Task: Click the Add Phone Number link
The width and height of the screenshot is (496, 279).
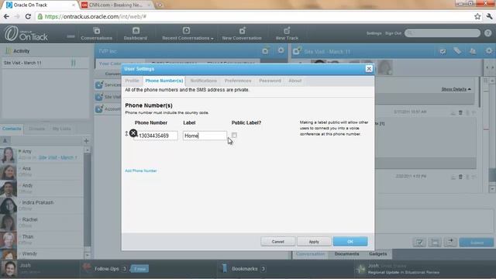Action: (x=141, y=170)
